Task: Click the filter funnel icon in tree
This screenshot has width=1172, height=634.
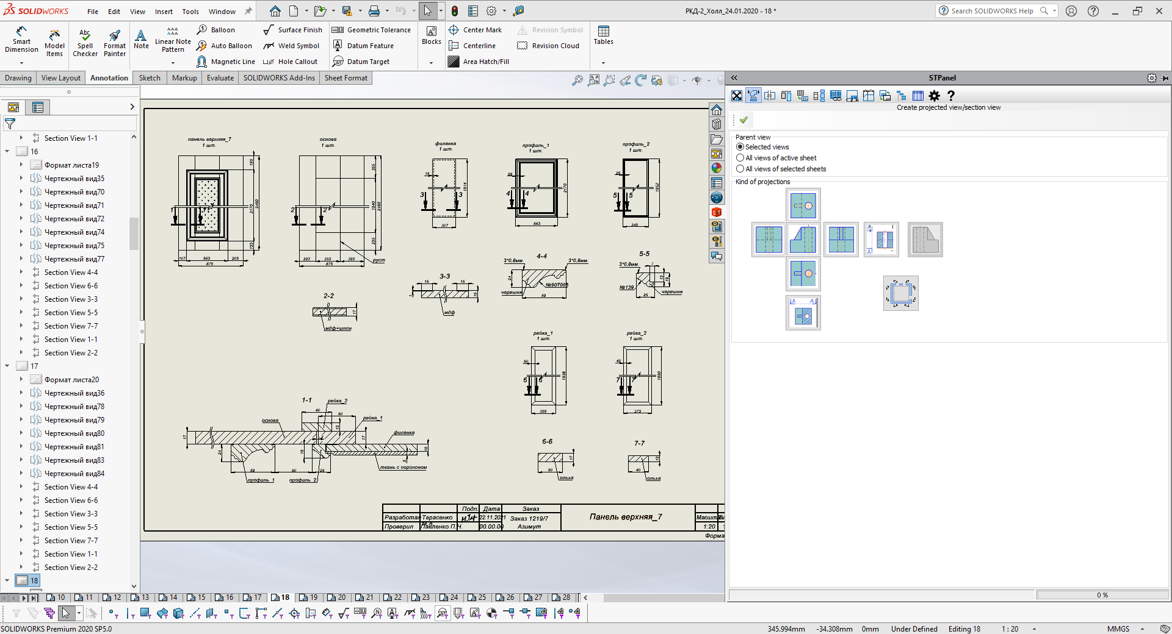Action: (x=10, y=124)
